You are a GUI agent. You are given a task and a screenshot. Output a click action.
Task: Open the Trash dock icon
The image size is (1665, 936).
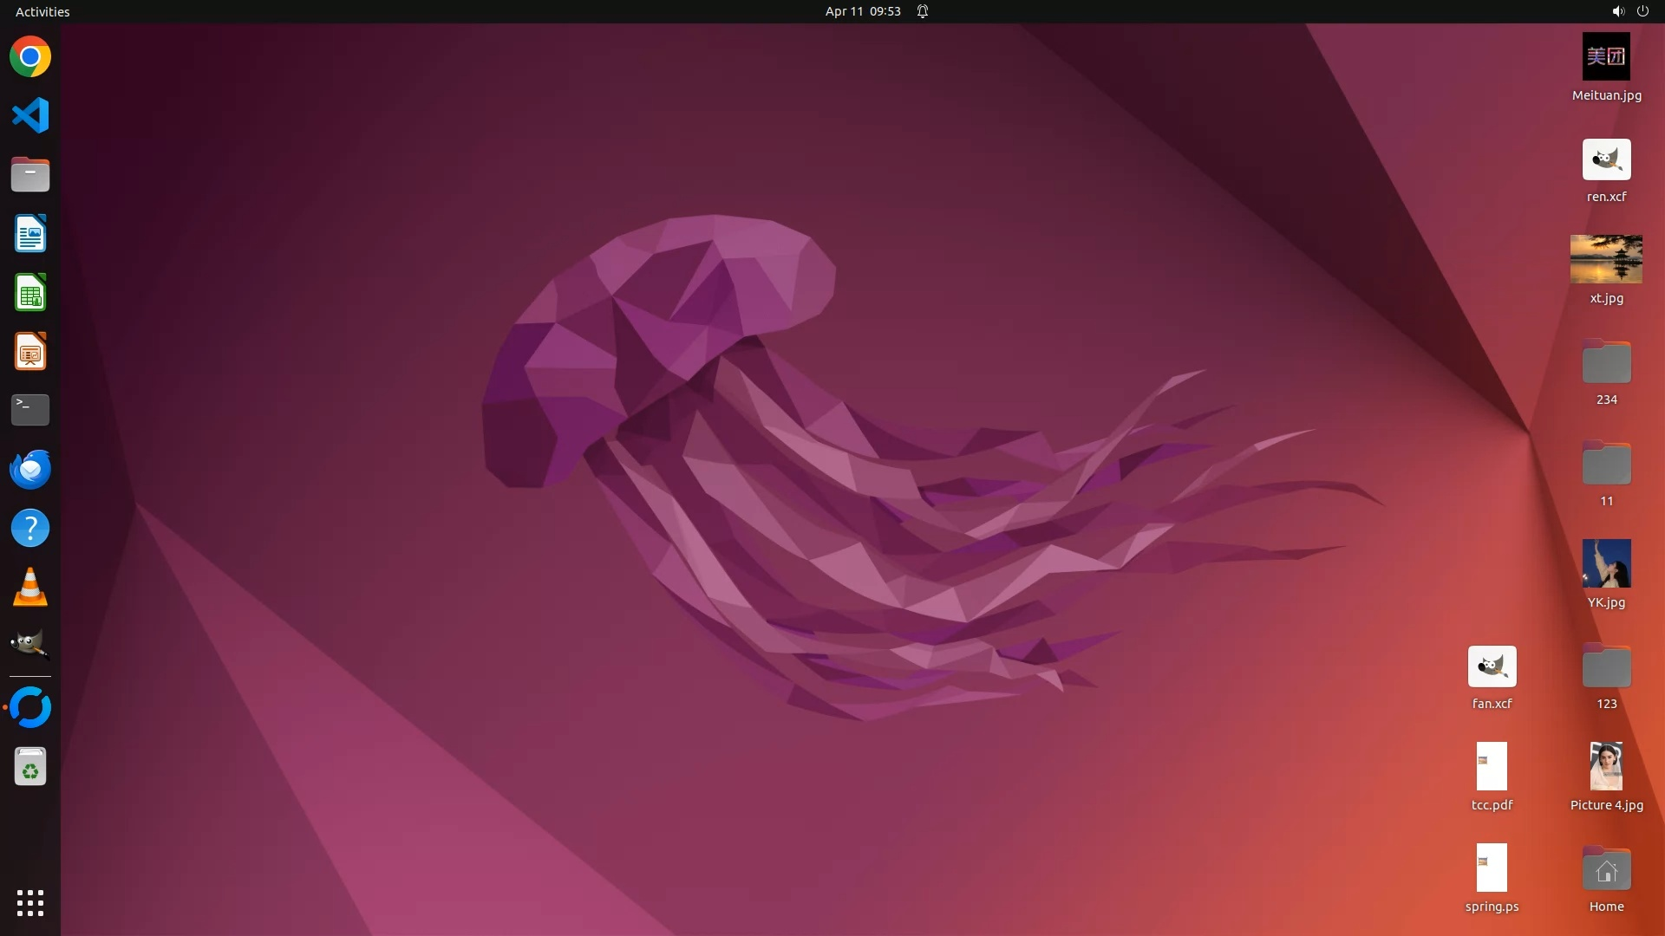tap(30, 767)
